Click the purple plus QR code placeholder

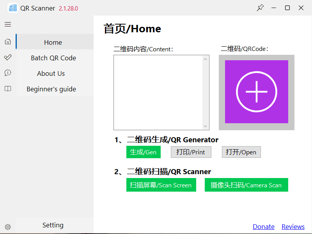coord(257,92)
